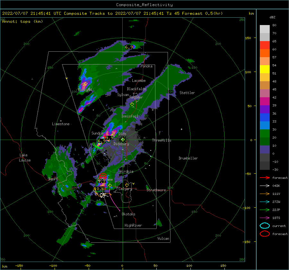Click the Okotoks town label
Image resolution: width=289 pixels, height=270 pixels.
pyautogui.click(x=128, y=214)
